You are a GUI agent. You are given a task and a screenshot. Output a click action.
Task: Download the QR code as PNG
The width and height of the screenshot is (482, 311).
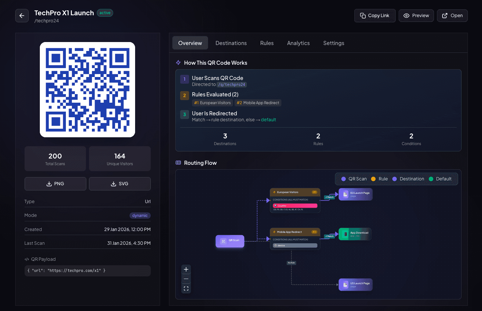(x=55, y=183)
